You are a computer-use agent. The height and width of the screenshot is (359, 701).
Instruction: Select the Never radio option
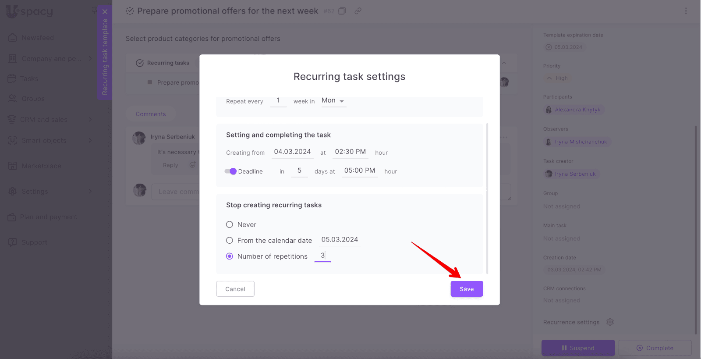(x=230, y=224)
